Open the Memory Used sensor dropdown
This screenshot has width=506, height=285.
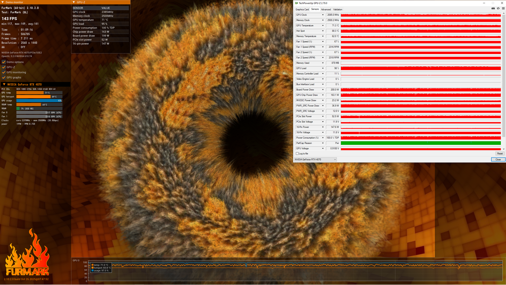pyautogui.click(x=323, y=63)
